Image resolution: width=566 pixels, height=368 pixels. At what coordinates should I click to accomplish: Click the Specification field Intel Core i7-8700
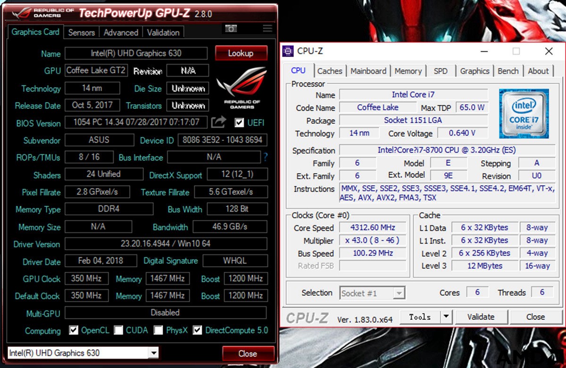click(x=446, y=150)
